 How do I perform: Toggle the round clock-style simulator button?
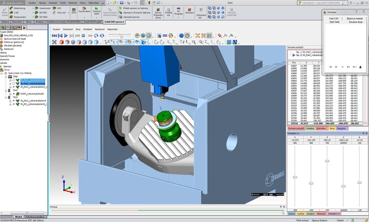coord(137,36)
